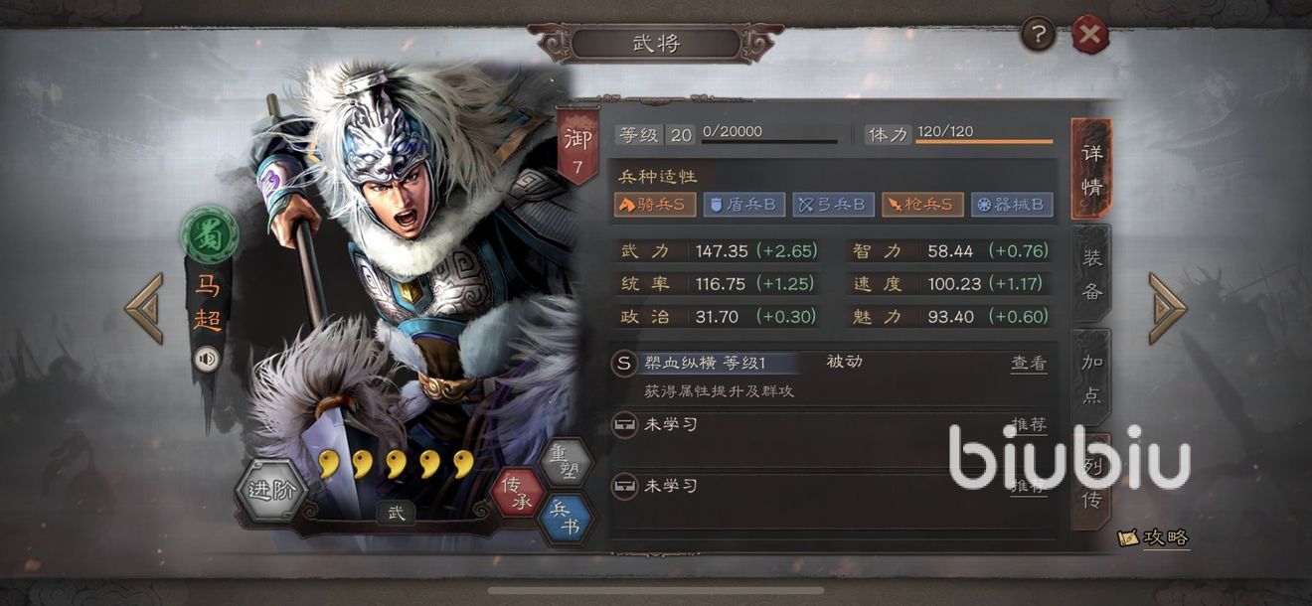The image size is (1312, 606).
Task: Go to previous general with left arrow
Action: click(x=144, y=309)
